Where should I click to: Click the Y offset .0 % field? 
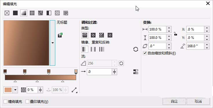tap(195, 38)
